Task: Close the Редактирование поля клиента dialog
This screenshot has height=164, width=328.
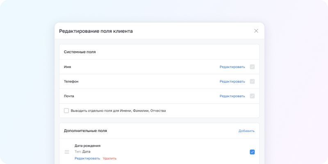Action: pyautogui.click(x=256, y=31)
